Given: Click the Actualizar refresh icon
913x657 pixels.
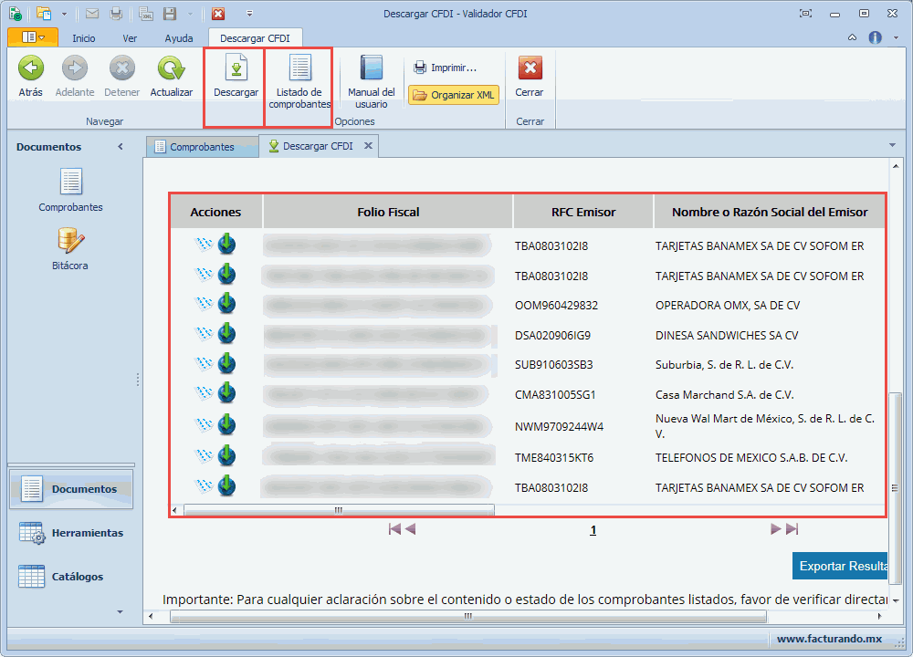Looking at the screenshot, I should tap(171, 71).
